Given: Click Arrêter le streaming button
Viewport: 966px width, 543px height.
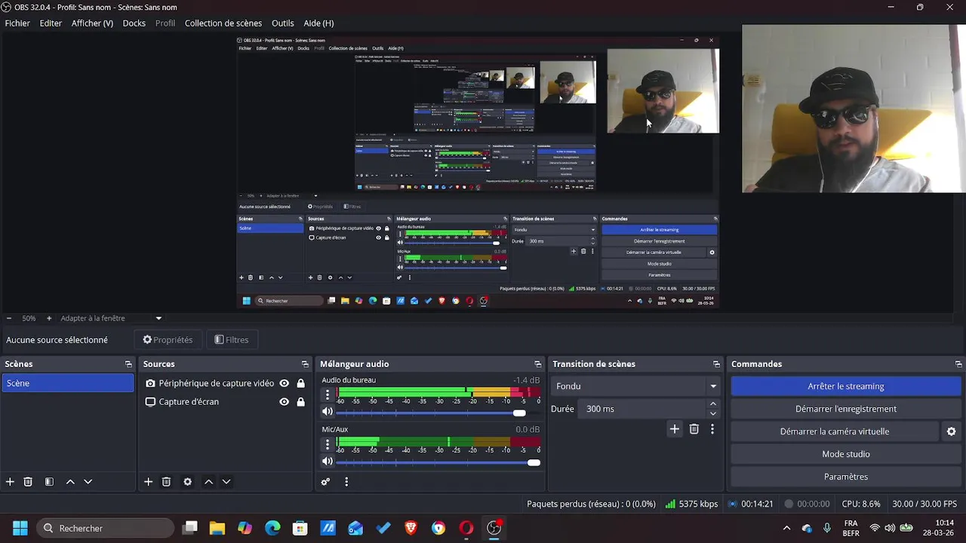Looking at the screenshot, I should click(x=845, y=386).
